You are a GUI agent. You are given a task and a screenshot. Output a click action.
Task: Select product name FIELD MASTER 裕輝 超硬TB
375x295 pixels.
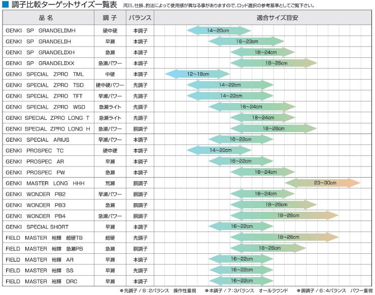pyautogui.click(x=44, y=238)
